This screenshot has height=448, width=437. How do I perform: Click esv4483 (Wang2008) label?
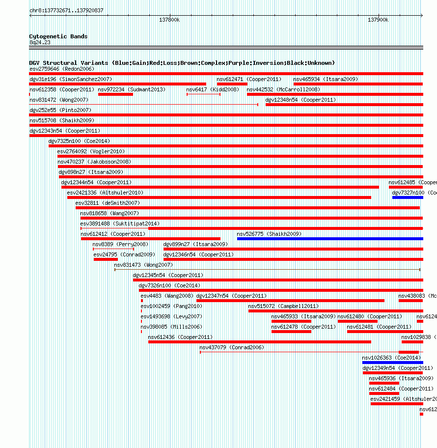[x=167, y=295]
